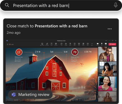The height and width of the screenshot is (104, 122).
Task: Open the red barn presentation snapshot
Action: [61, 71]
